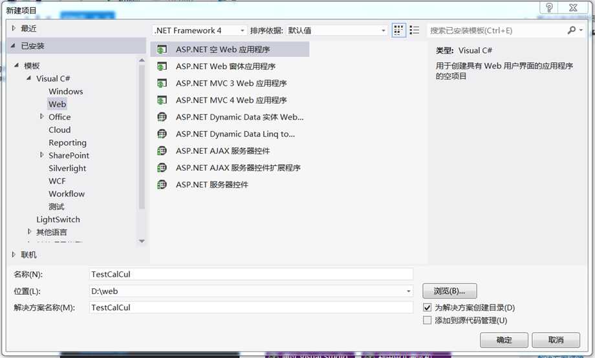The image size is (595, 358).
Task: Select Cloud template category
Action: point(59,130)
